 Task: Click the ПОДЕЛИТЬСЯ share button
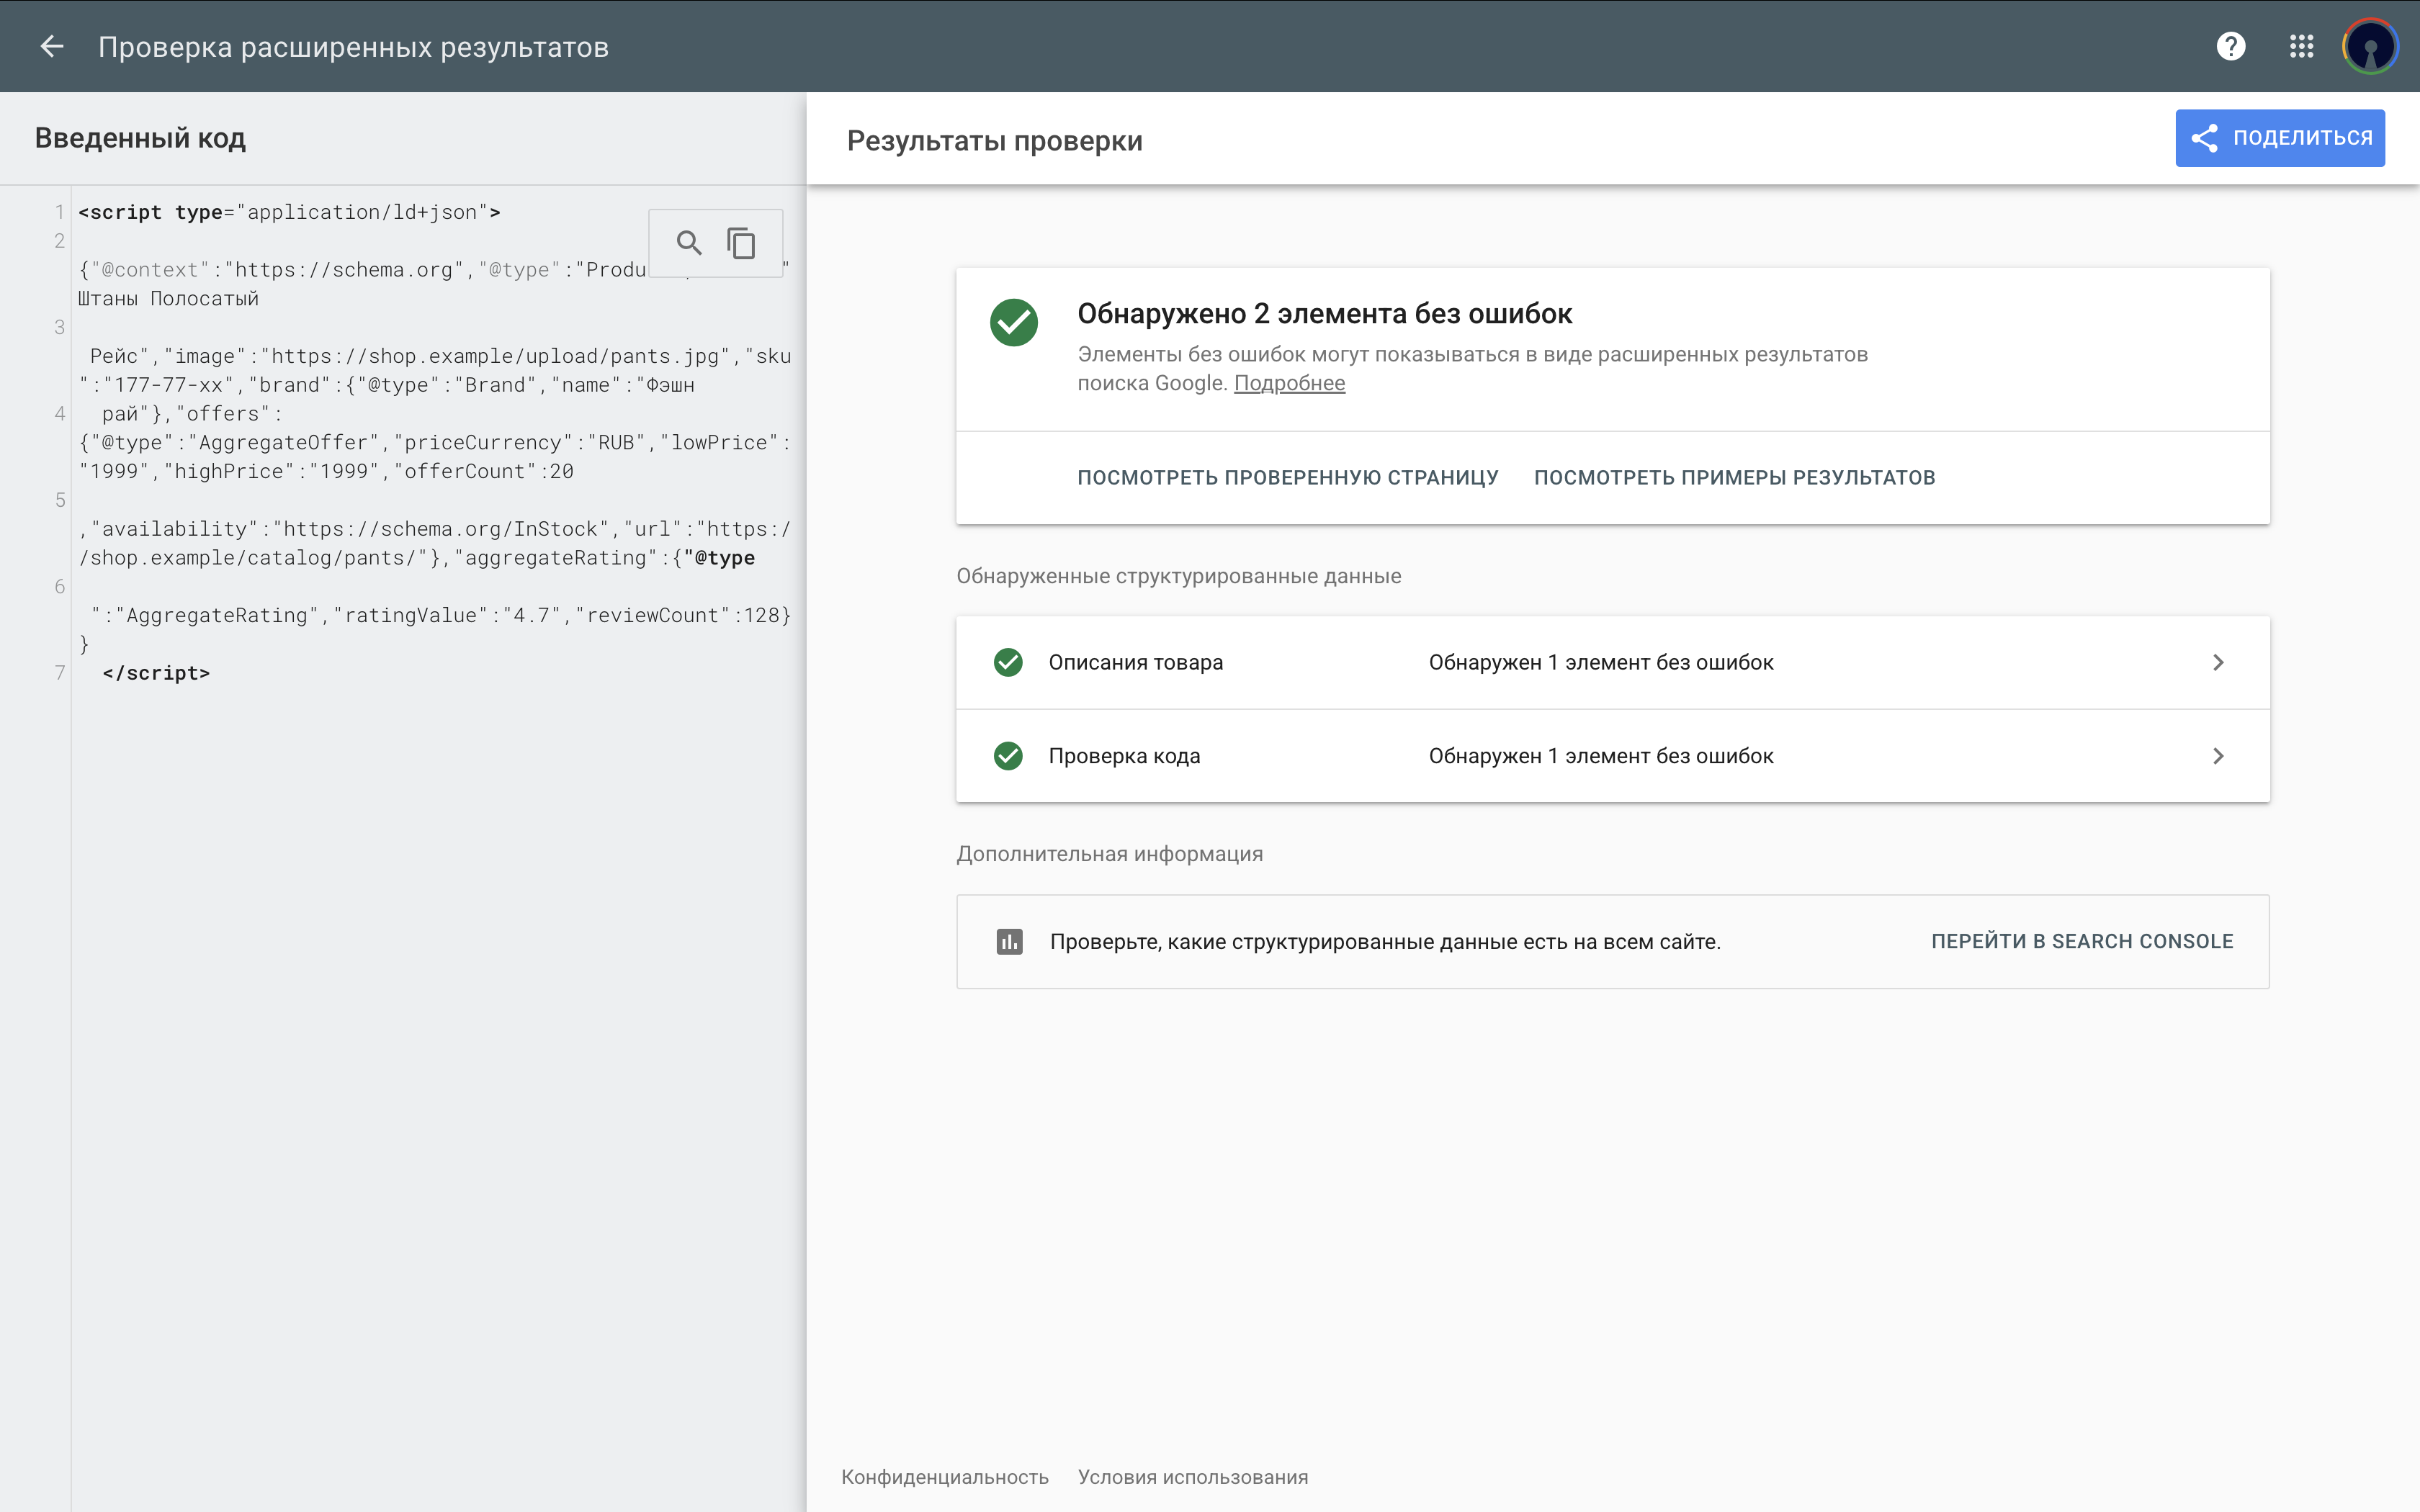click(2280, 138)
